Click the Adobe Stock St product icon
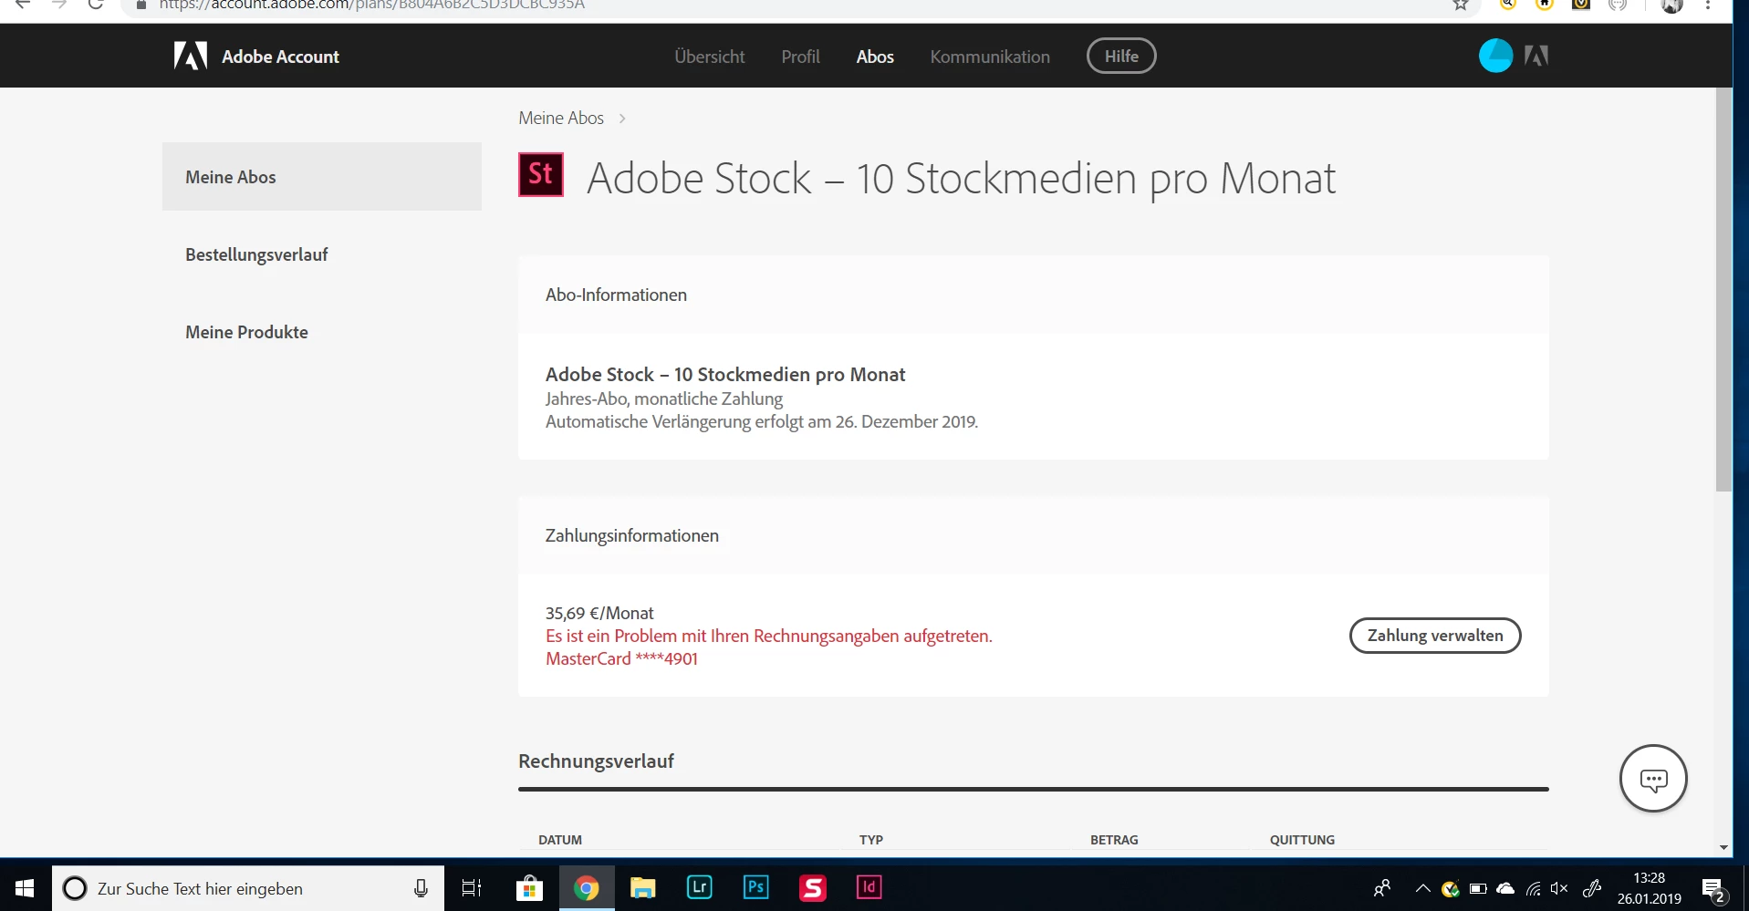Viewport: 1749px width, 911px height. [541, 174]
